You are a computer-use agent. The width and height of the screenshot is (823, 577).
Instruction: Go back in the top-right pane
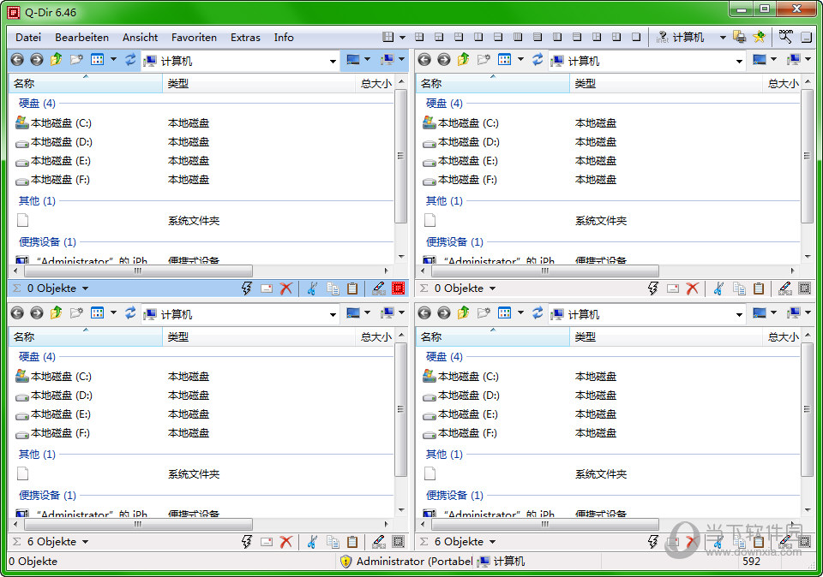tap(424, 60)
